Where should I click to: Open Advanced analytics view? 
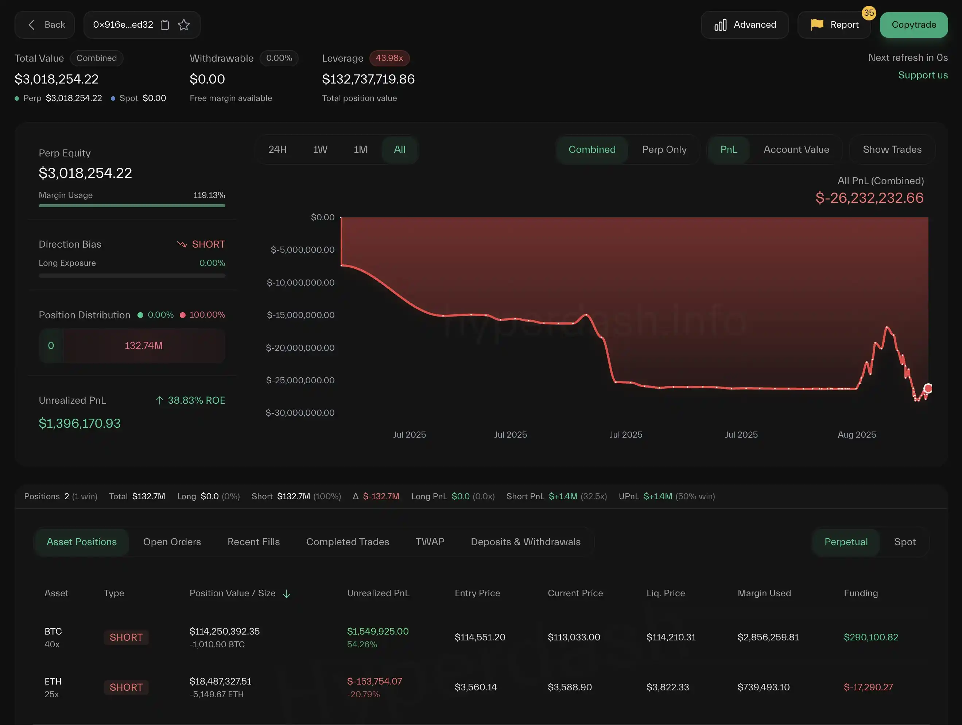[x=745, y=25]
